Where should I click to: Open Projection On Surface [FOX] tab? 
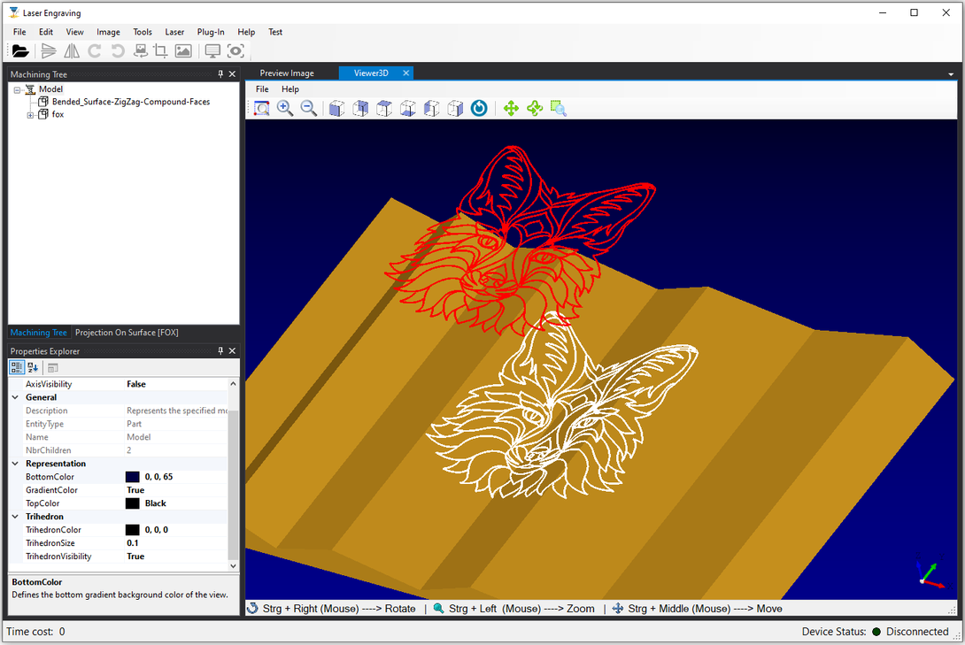coord(127,333)
